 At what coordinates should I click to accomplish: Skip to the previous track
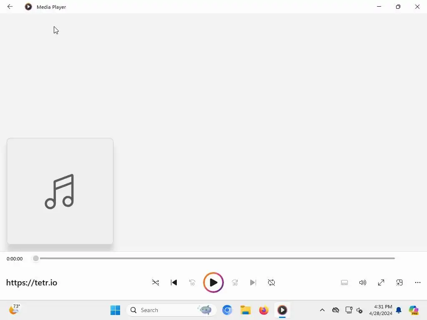click(x=174, y=282)
